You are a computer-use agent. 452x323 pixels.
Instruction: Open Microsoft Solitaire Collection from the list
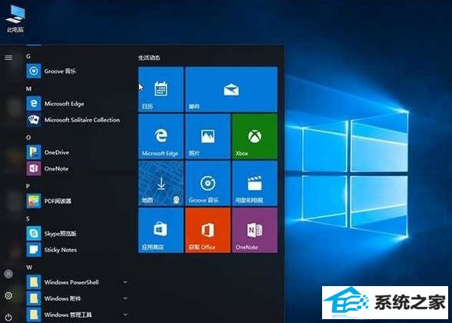pos(77,120)
